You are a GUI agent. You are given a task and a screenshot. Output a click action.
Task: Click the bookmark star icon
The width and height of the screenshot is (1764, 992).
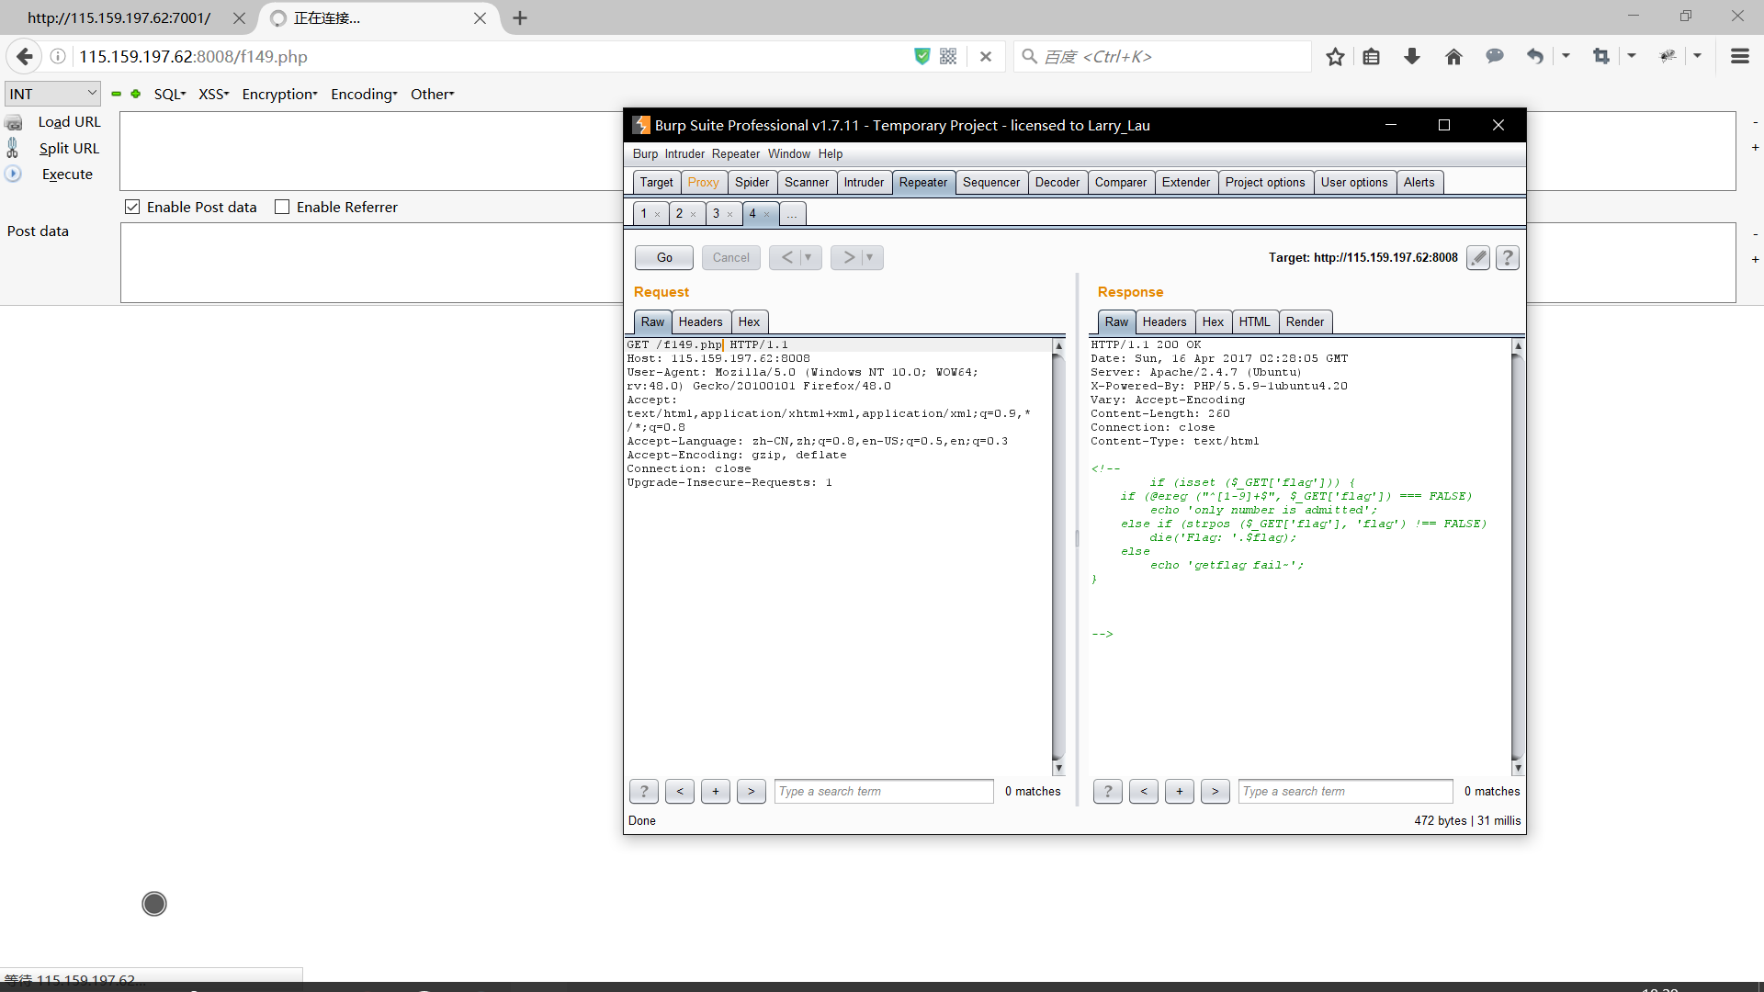[x=1335, y=57]
